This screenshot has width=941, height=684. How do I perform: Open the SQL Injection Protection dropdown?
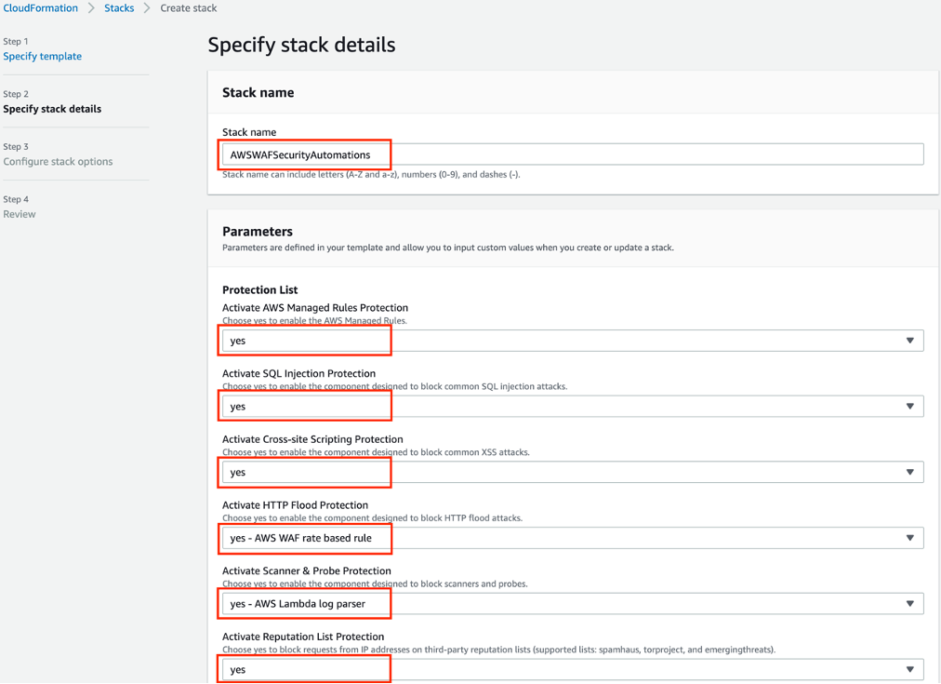tap(573, 407)
